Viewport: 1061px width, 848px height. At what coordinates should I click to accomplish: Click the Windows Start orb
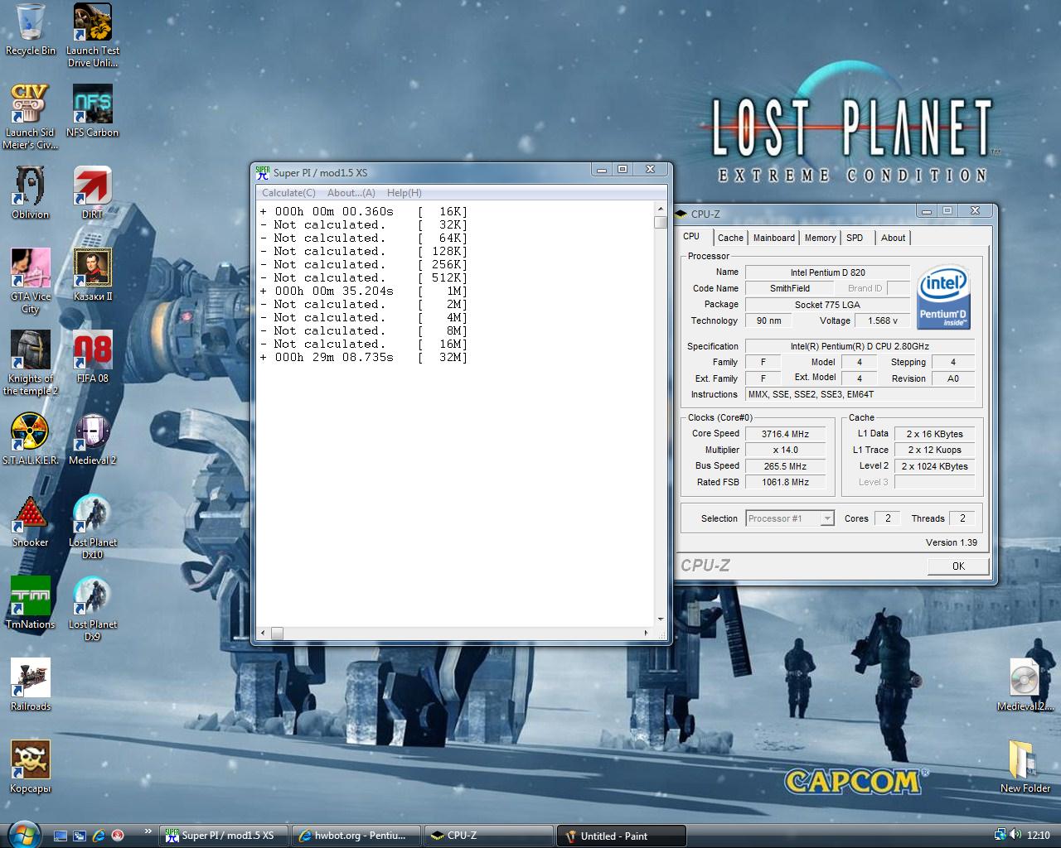click(x=22, y=833)
